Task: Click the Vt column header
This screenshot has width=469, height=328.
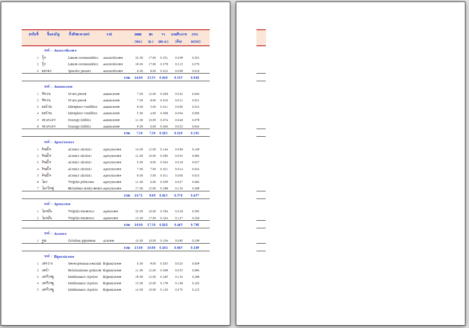Action: (x=163, y=34)
